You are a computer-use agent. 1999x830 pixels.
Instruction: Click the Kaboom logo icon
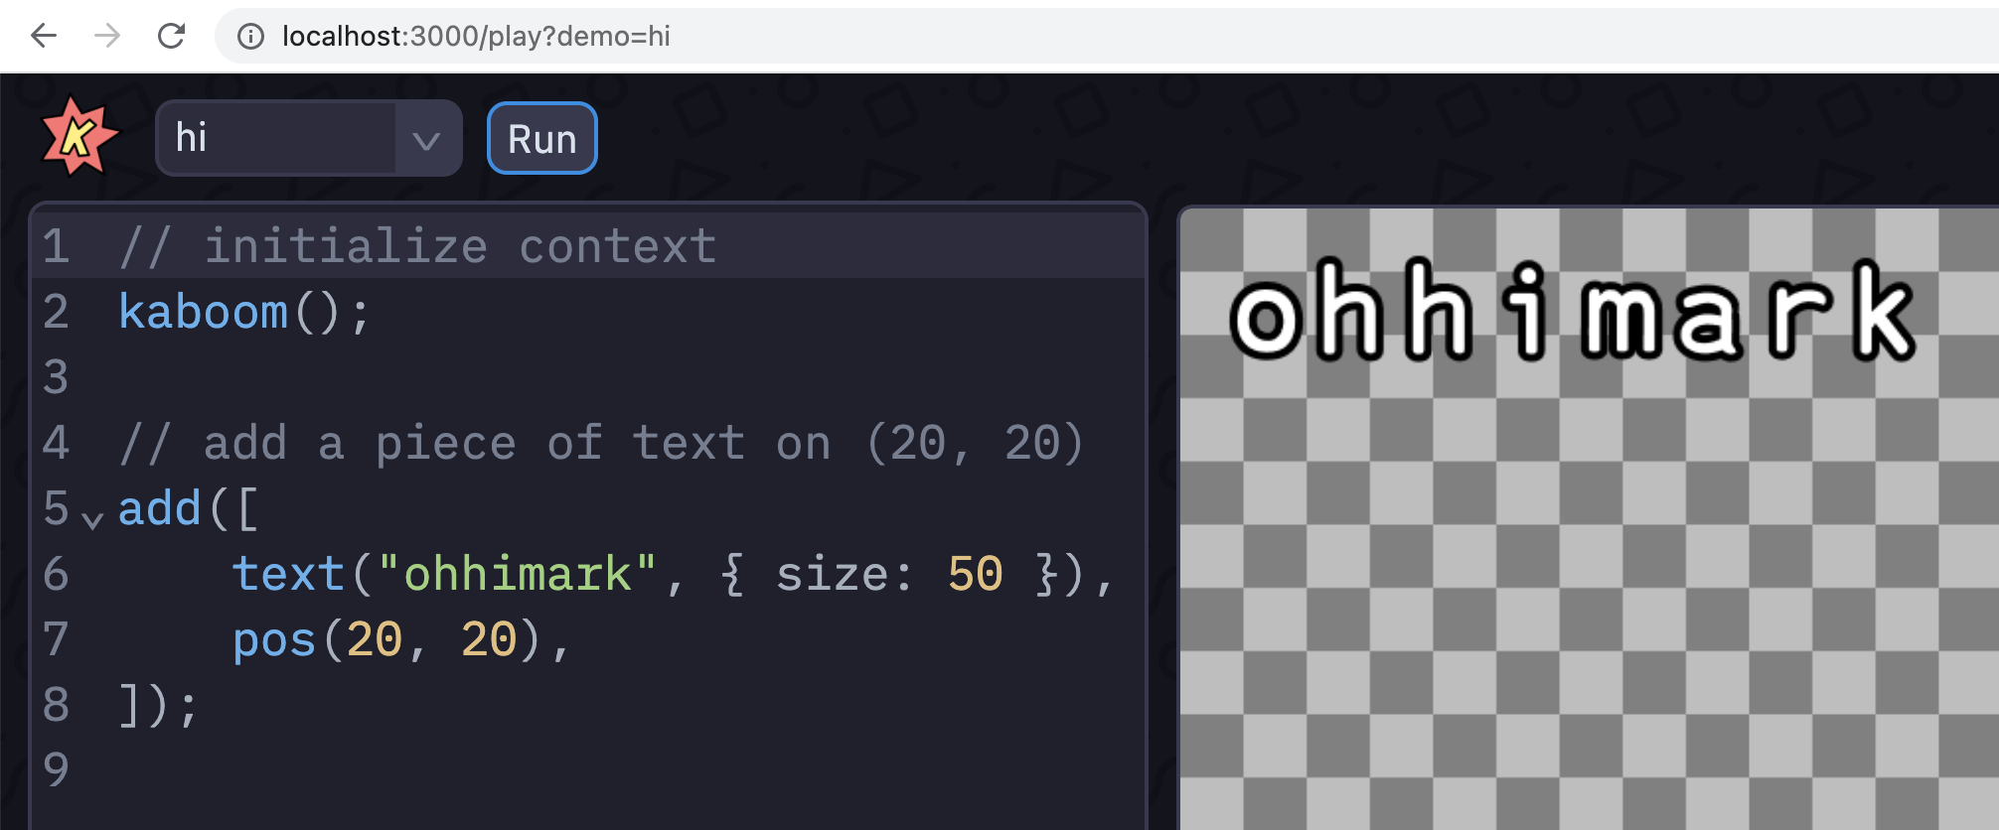point(79,136)
